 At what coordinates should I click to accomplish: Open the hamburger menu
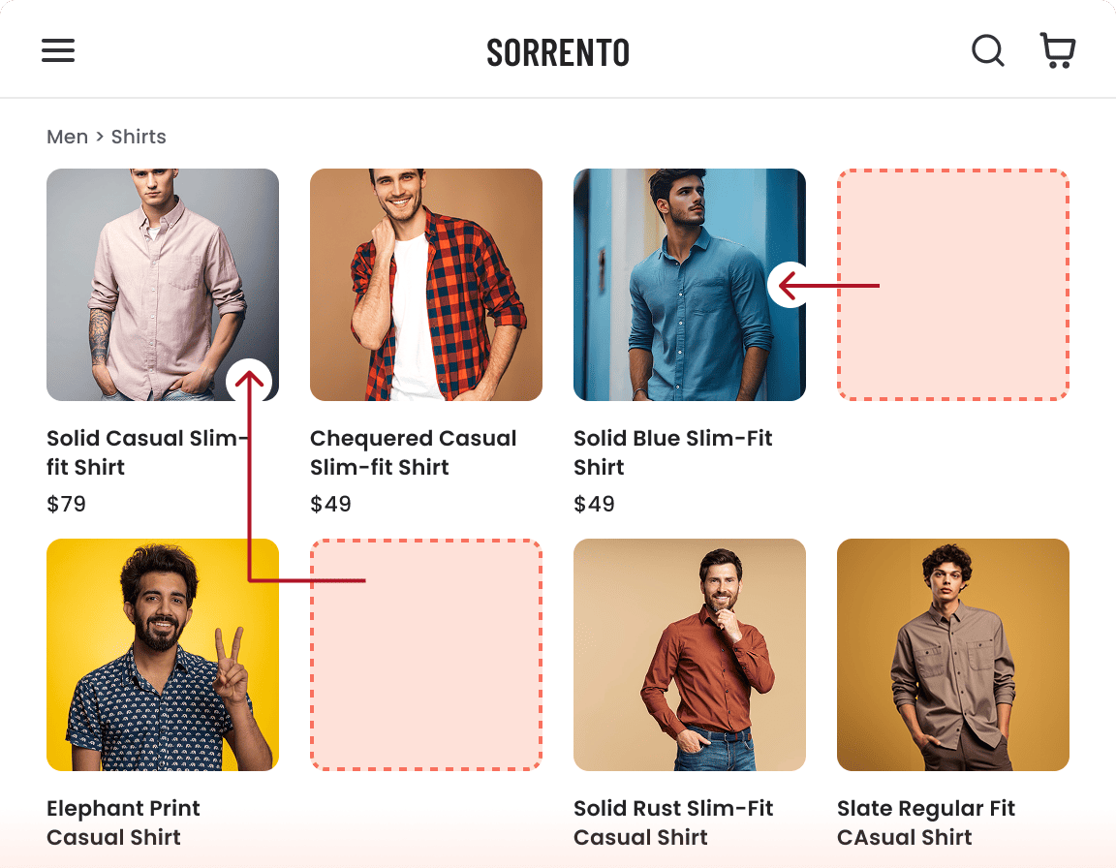(58, 51)
